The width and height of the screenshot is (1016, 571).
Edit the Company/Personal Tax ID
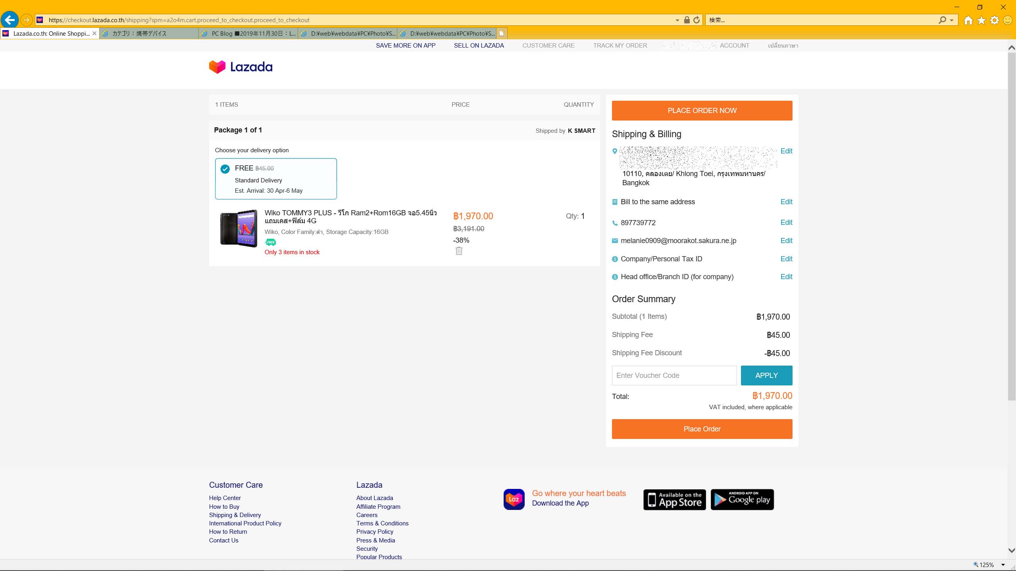point(786,259)
